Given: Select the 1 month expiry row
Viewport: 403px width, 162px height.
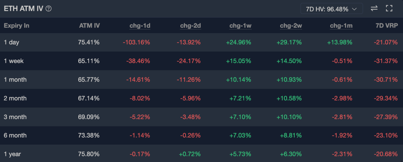Looking at the screenshot, I should point(15,80).
